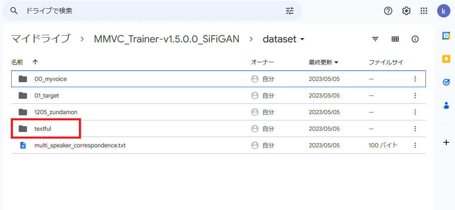This screenshot has height=210, width=455.
Task: Open Google Keep side panel icon
Action: tap(446, 59)
